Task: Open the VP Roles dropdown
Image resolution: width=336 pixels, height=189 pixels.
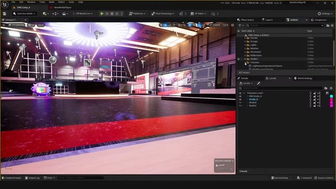Action: pyautogui.click(x=198, y=14)
